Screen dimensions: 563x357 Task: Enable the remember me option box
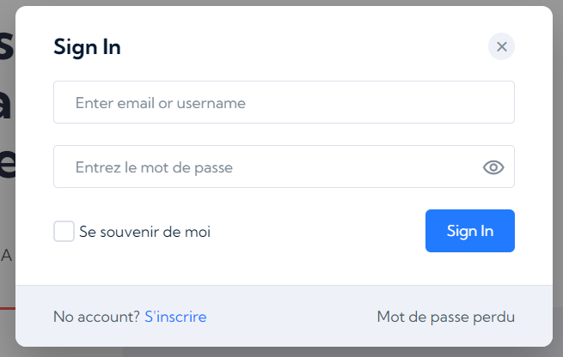pos(64,231)
